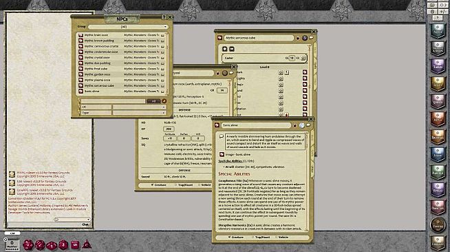Roll the d12 die
Screen dimensions: 450x252
(40, 245)
